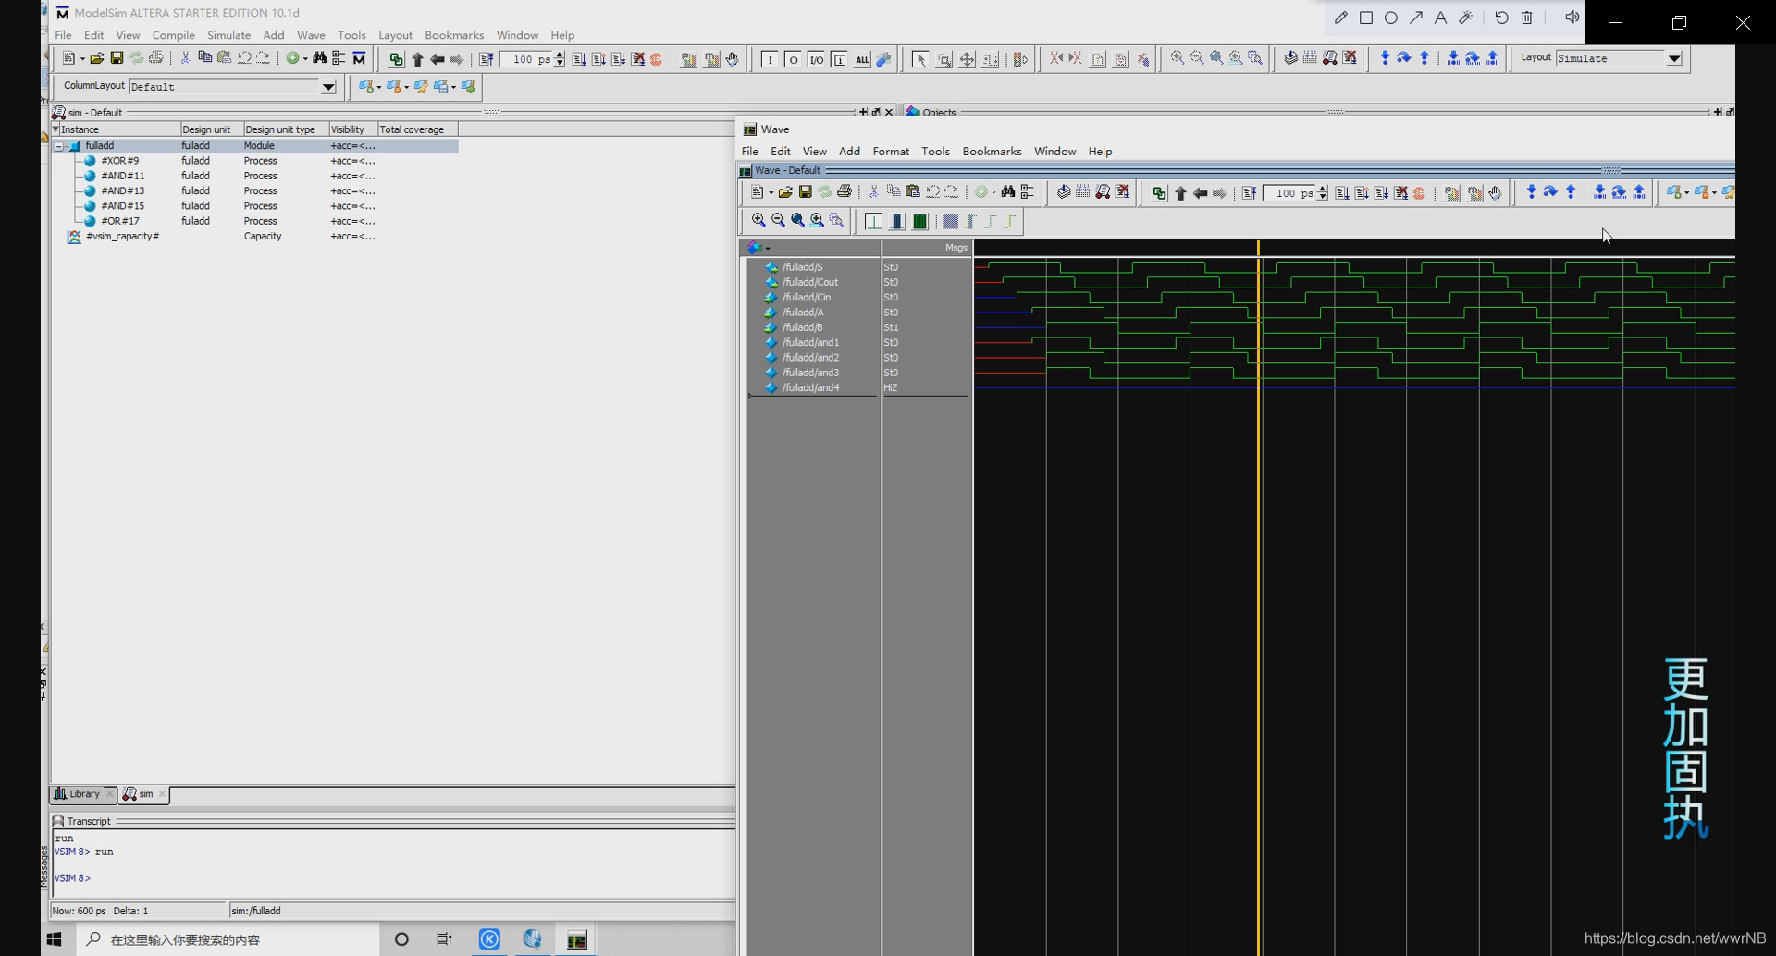
Task: Open the Compile menu in main menubar
Action: click(173, 35)
